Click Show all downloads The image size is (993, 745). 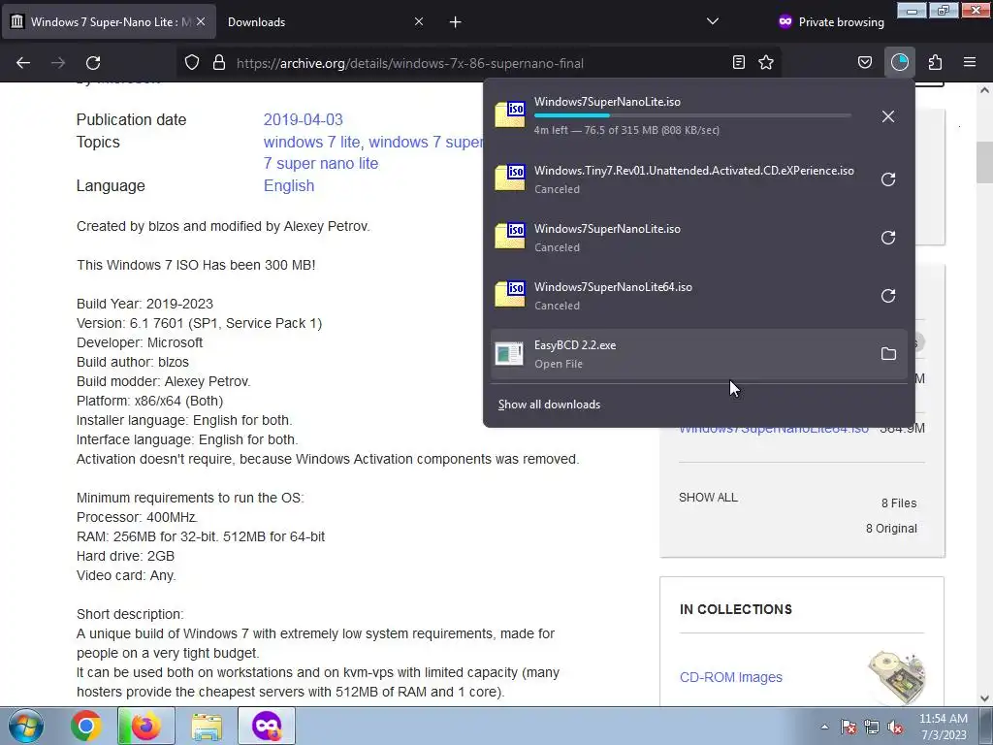pos(549,405)
